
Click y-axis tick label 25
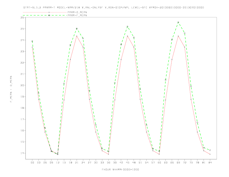click(22, 29)
